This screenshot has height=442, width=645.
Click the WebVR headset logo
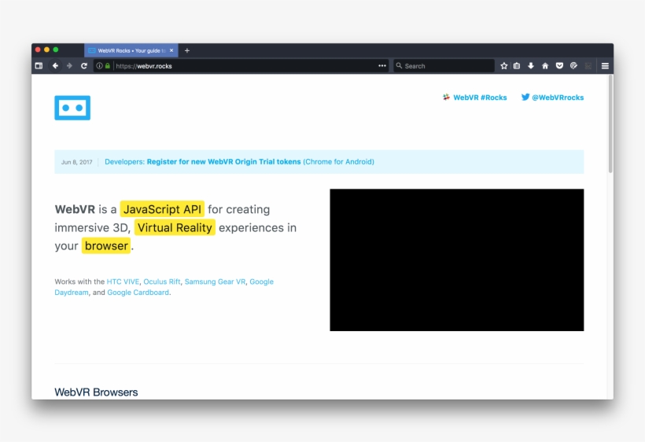click(x=72, y=108)
